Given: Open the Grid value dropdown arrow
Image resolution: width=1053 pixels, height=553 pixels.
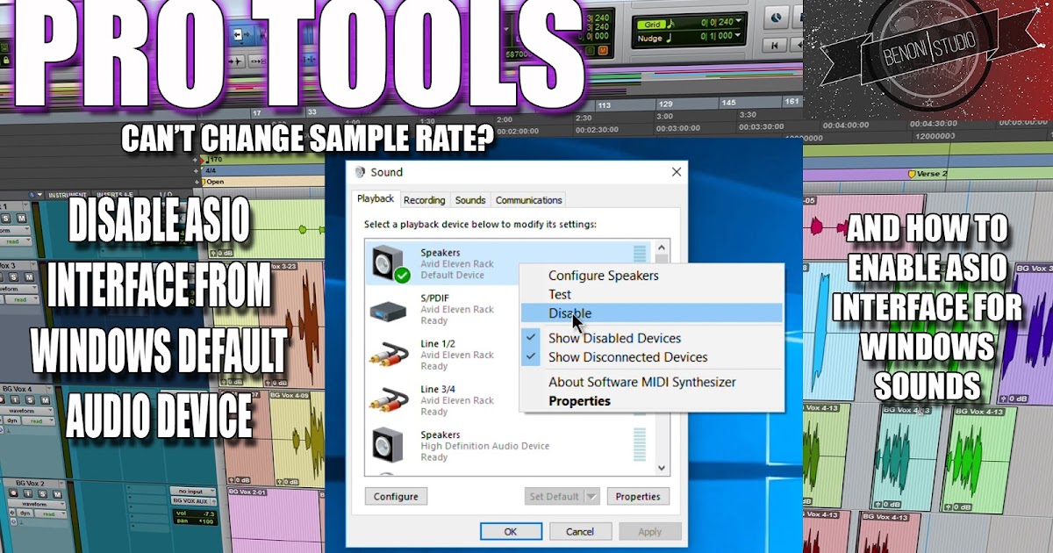Looking at the screenshot, I should coord(738,22).
